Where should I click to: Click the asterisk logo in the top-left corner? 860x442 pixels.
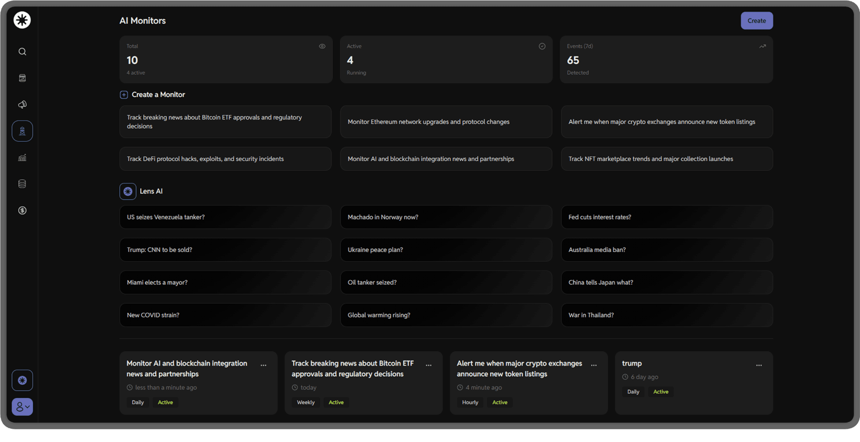tap(22, 20)
